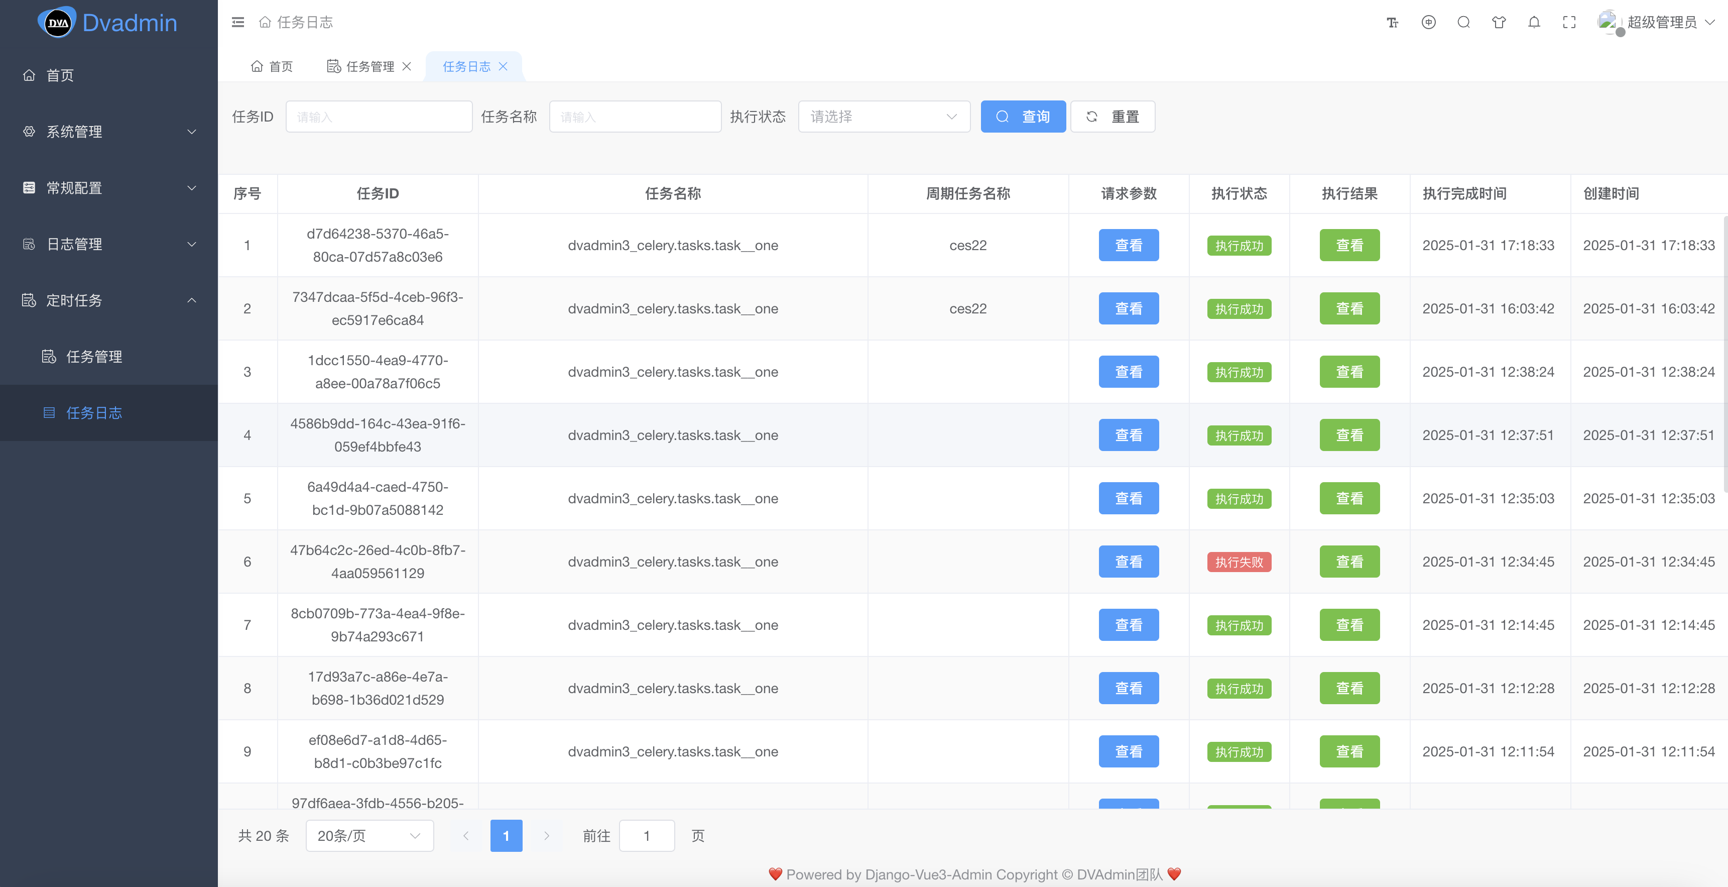1728x887 pixels.
Task: Close the 任务日志 tab
Action: 503,66
